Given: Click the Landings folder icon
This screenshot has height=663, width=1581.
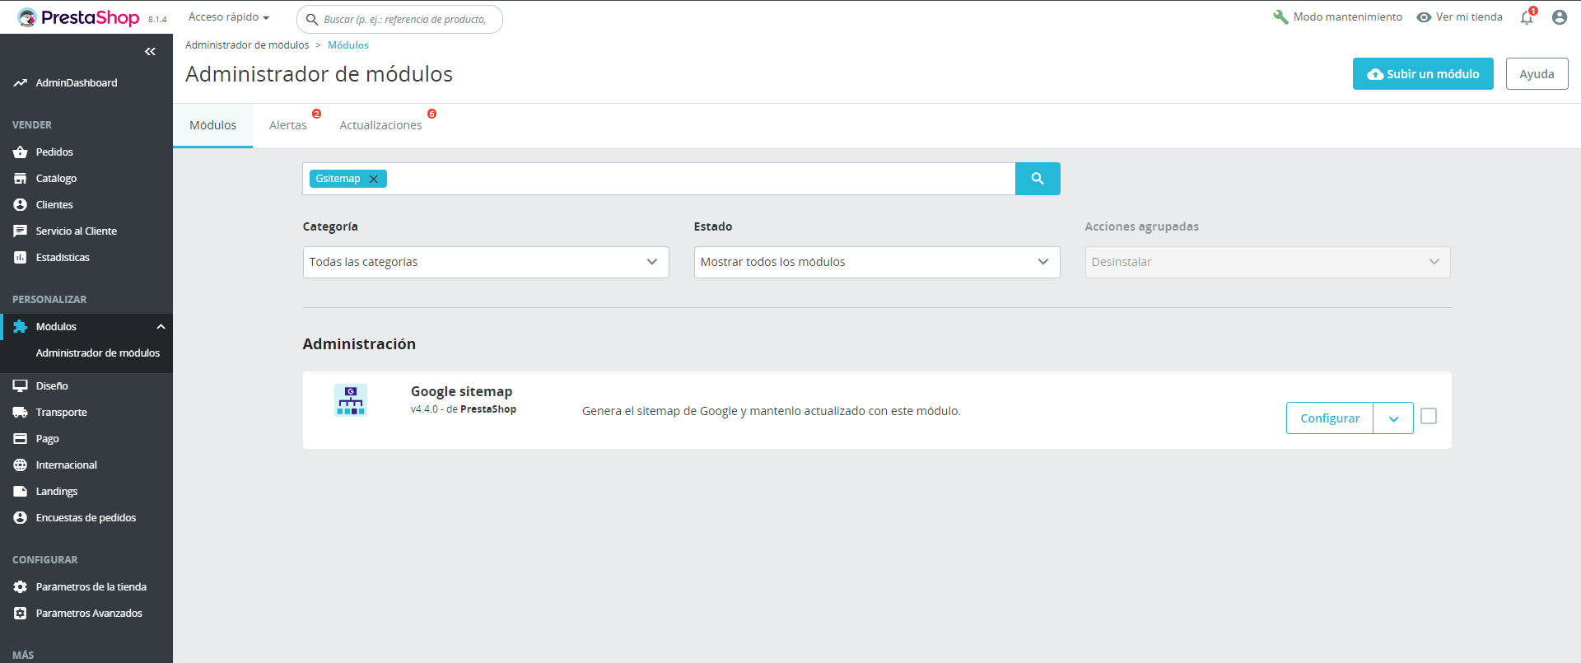Looking at the screenshot, I should click(x=21, y=492).
